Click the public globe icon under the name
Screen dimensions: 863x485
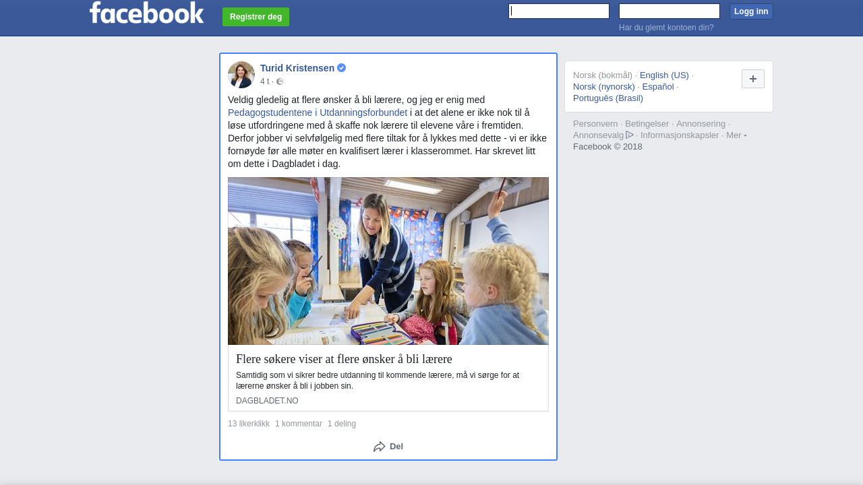click(x=280, y=82)
